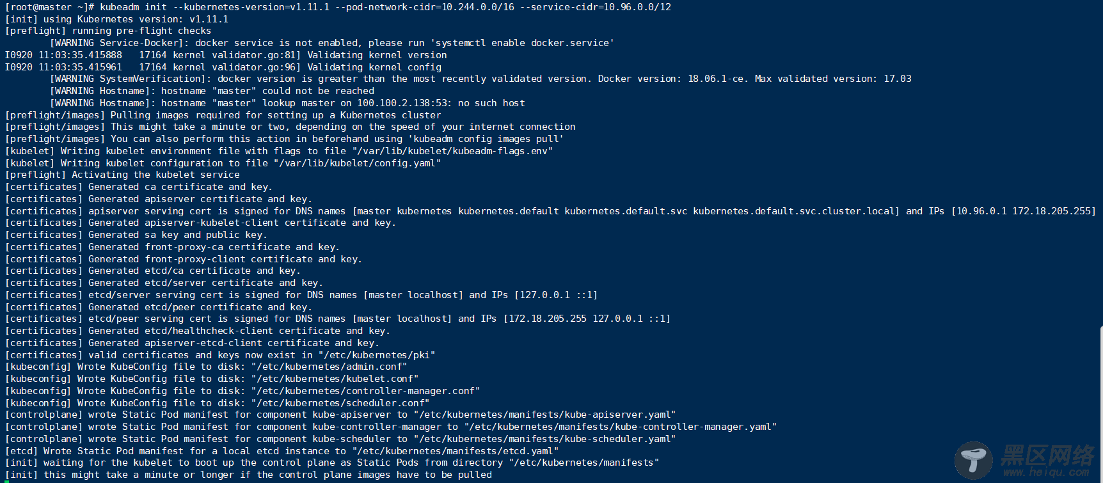Click the mushroom logo watermark icon
Viewport: 1103px width, 483px height.
pyautogui.click(x=973, y=459)
